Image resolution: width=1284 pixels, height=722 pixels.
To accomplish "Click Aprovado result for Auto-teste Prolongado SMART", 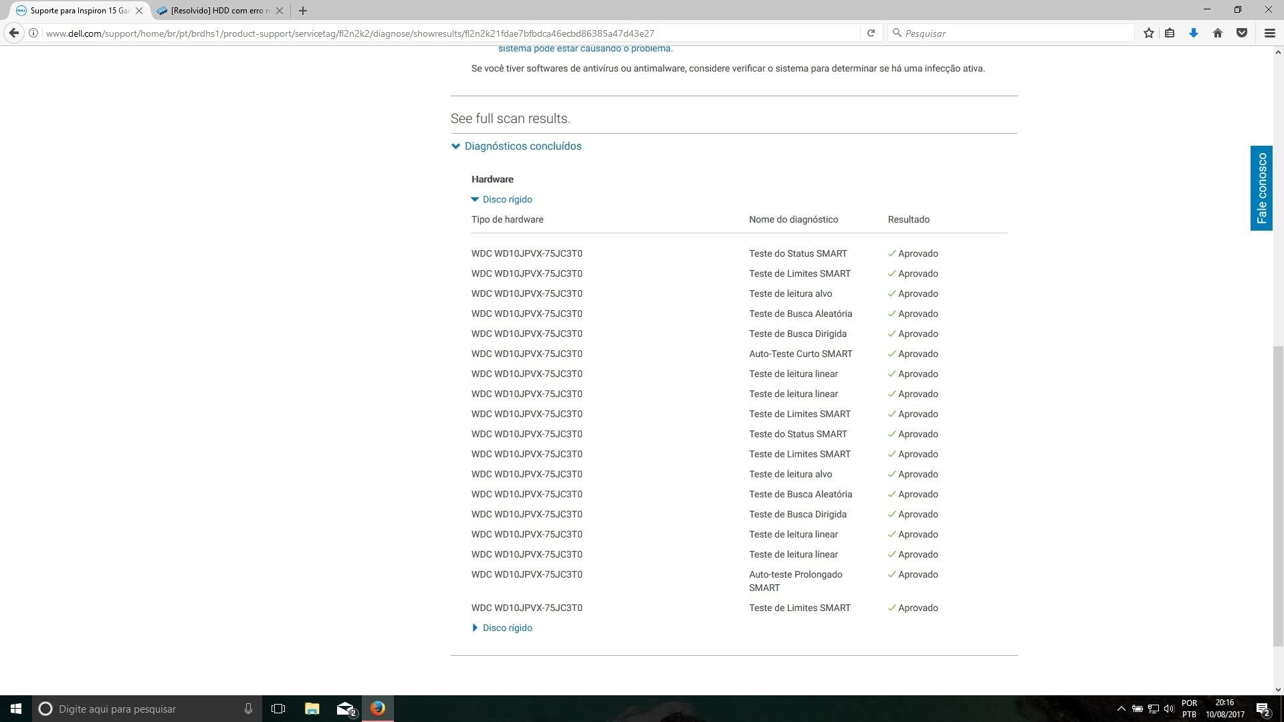I will pos(913,574).
